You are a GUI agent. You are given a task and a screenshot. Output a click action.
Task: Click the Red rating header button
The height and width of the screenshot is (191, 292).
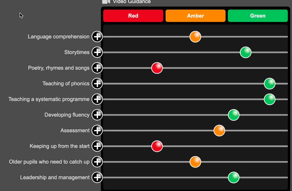point(133,15)
